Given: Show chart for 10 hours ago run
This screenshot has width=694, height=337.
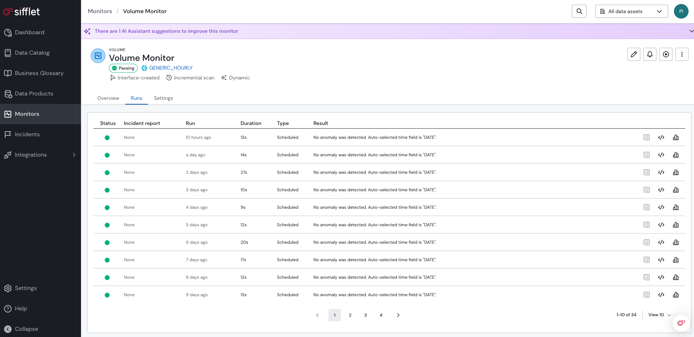Looking at the screenshot, I should [x=676, y=137].
